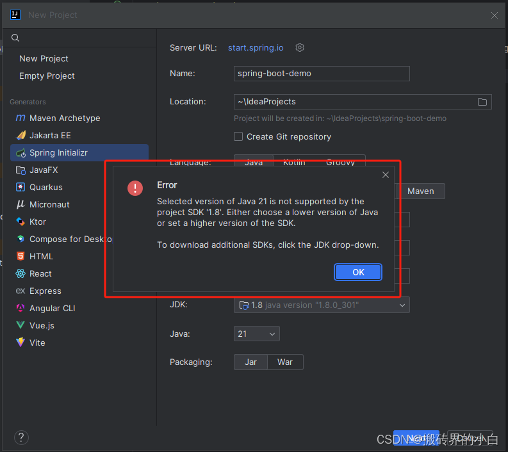Click the IntelliJ IDEA logo icon
This screenshot has width=508, height=452.
click(15, 15)
